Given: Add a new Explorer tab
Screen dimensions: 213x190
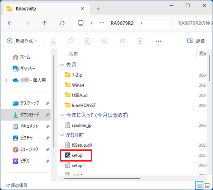Looking at the screenshot, I should click(x=98, y=9).
